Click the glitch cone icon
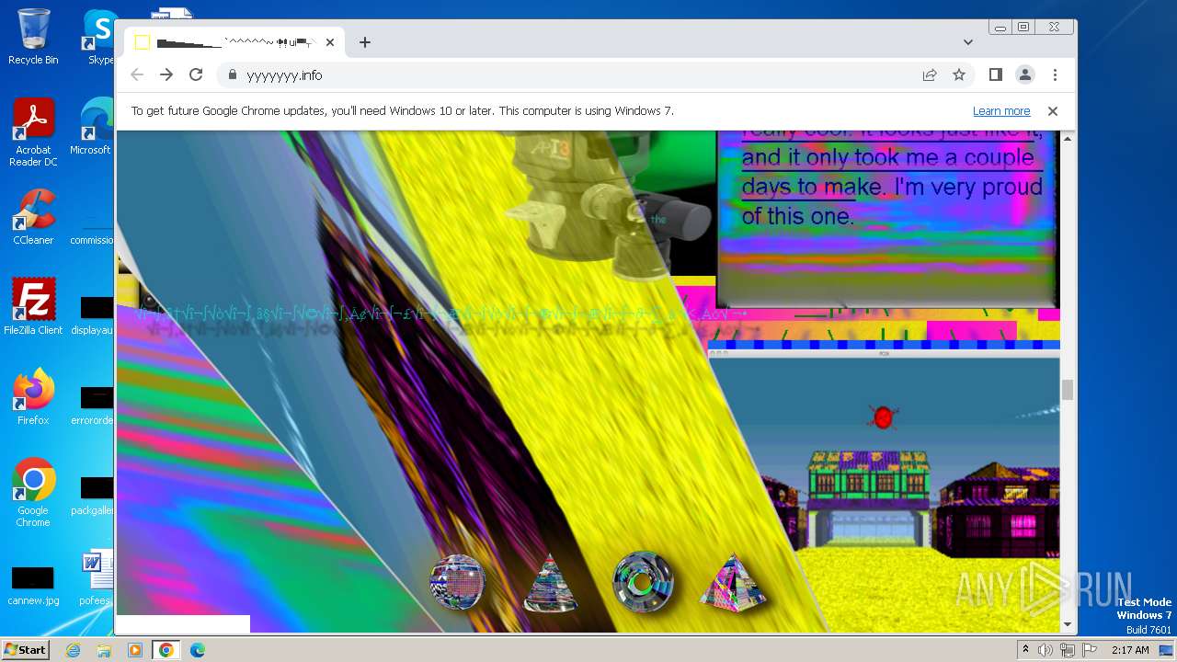1177x662 pixels. [550, 583]
